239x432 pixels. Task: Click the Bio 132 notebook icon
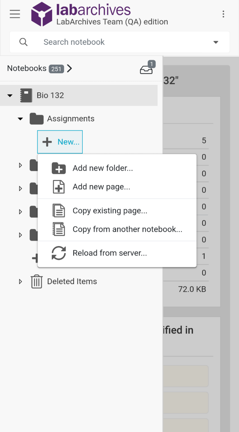click(x=26, y=96)
